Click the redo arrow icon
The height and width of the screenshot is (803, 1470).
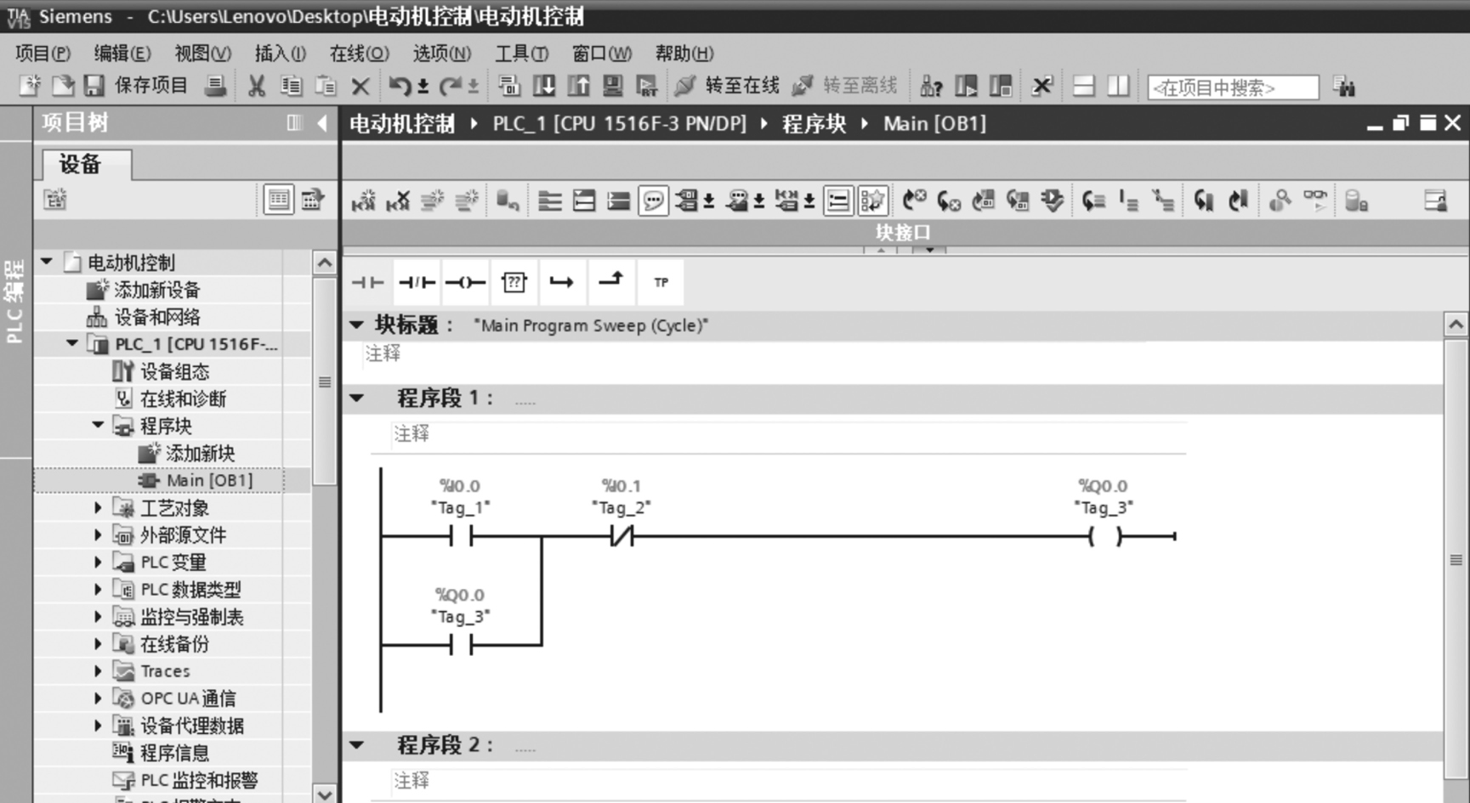[x=451, y=86]
